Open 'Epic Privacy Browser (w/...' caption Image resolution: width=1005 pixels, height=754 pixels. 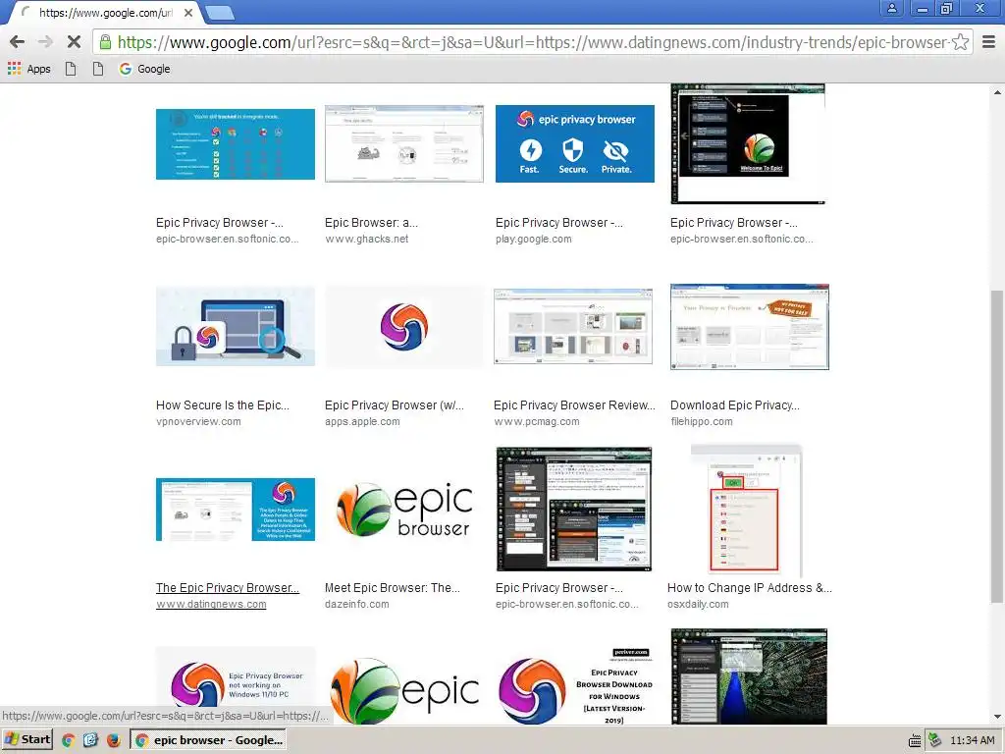(x=395, y=405)
